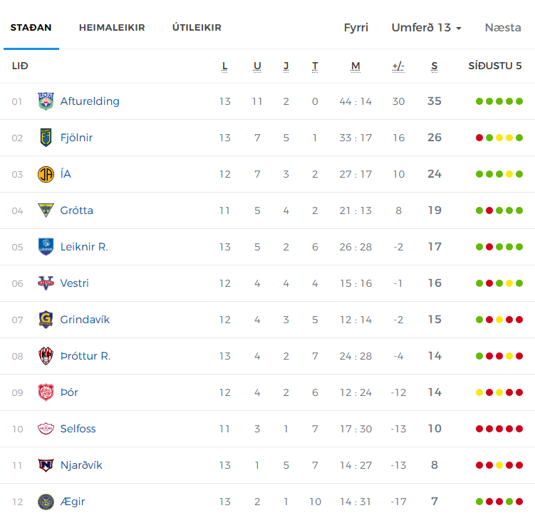Switch to the Útileikir tab
This screenshot has width=535, height=518.
click(197, 27)
